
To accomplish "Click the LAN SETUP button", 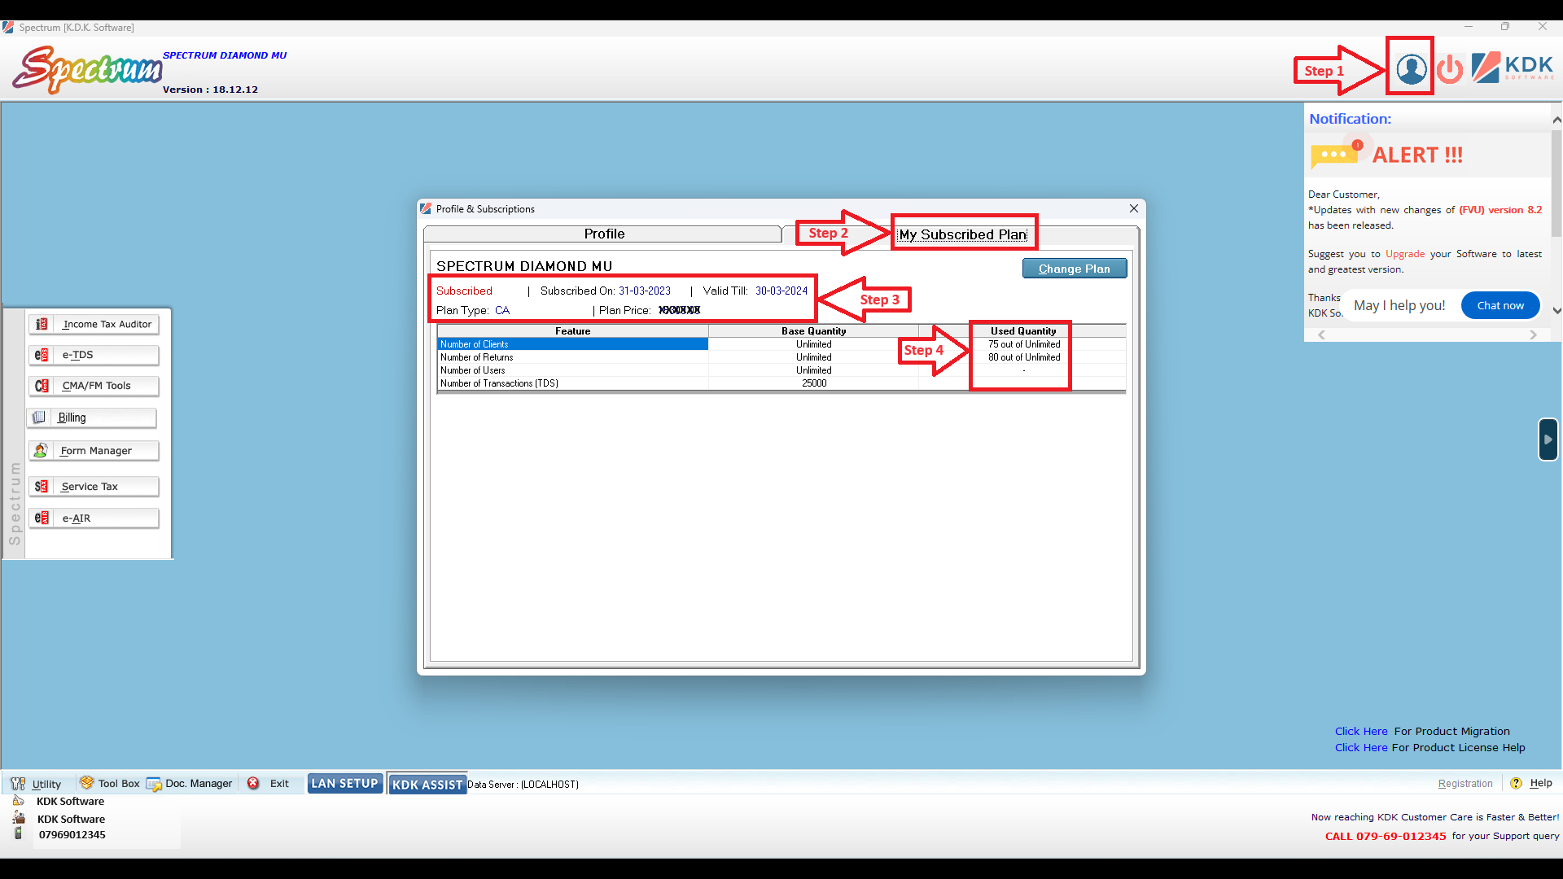I will [345, 783].
